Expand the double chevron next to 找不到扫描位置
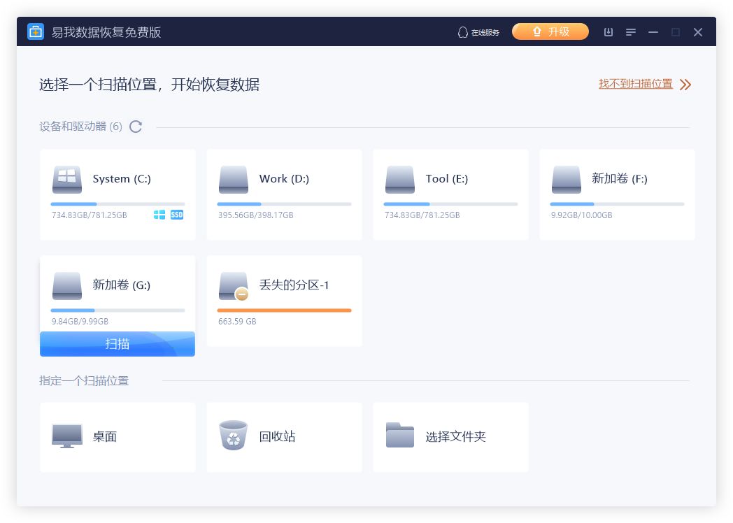 point(685,84)
